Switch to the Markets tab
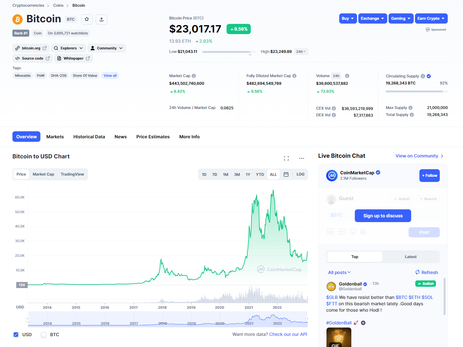463x347 pixels. (x=55, y=137)
